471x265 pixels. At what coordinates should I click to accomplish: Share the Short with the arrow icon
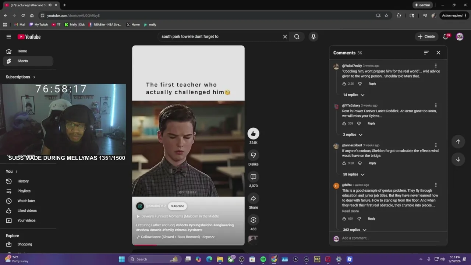(x=253, y=198)
